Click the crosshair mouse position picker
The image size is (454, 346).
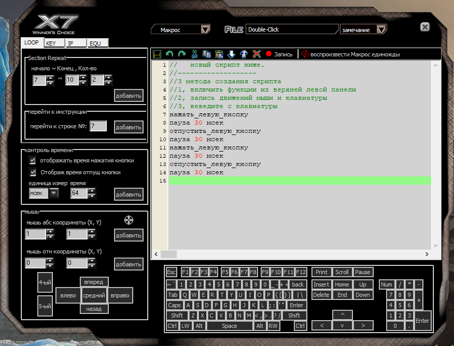tap(129, 220)
